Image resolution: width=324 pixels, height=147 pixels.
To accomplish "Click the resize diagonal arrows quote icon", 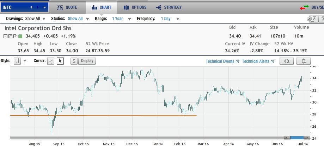I will coord(10,36).
